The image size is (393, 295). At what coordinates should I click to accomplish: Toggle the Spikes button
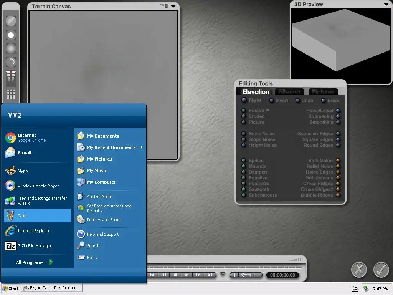tap(243, 160)
